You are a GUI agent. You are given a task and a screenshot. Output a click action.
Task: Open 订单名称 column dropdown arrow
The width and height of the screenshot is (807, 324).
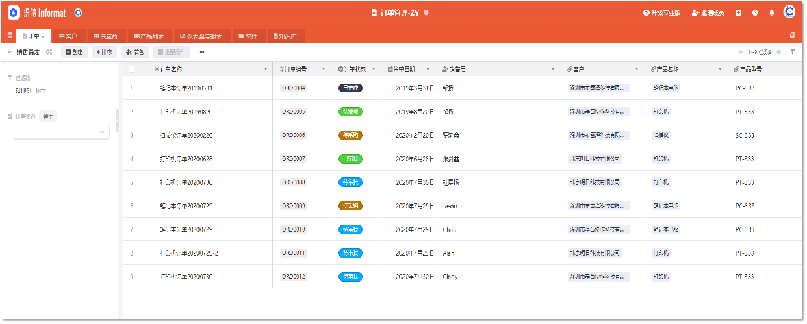click(x=266, y=70)
